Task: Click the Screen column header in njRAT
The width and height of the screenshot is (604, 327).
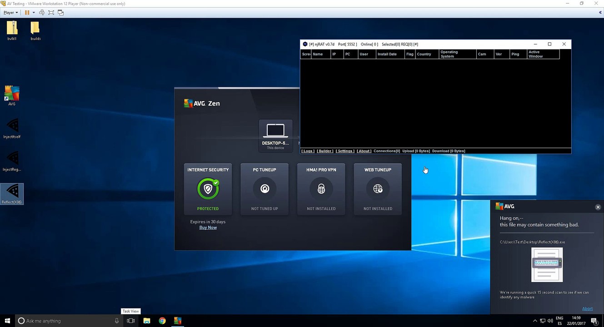Action: pos(306,54)
